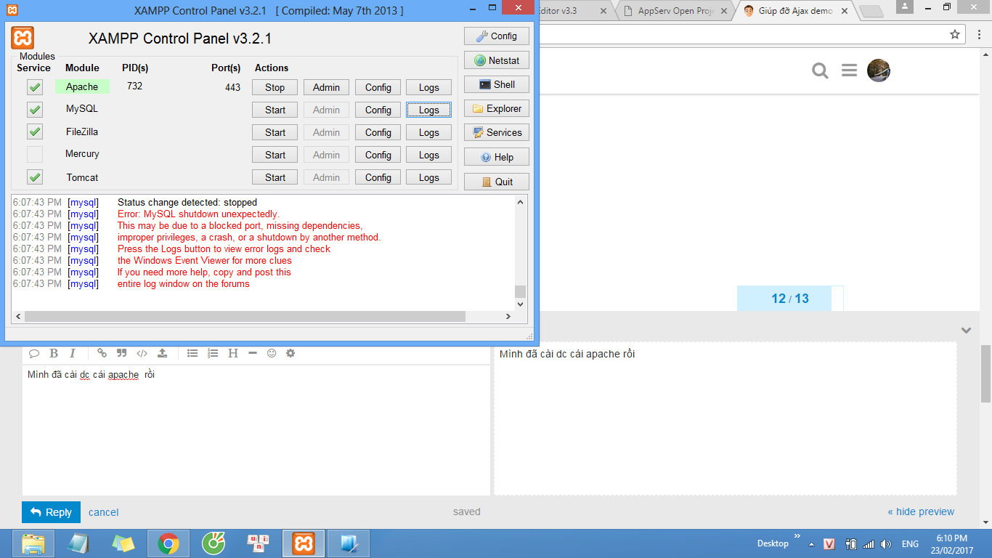Toggle MySQL service checkbox
Screen dimensions: 992x558
(x=35, y=110)
